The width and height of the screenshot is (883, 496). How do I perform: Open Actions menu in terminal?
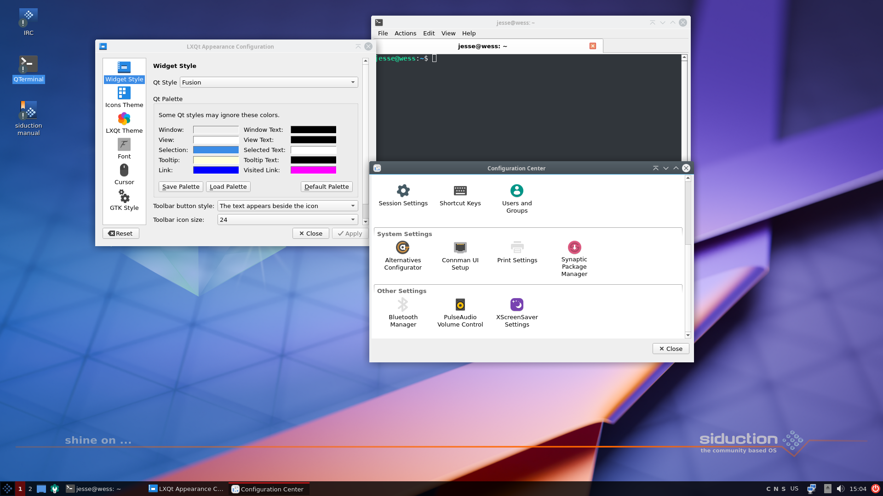[x=405, y=33]
